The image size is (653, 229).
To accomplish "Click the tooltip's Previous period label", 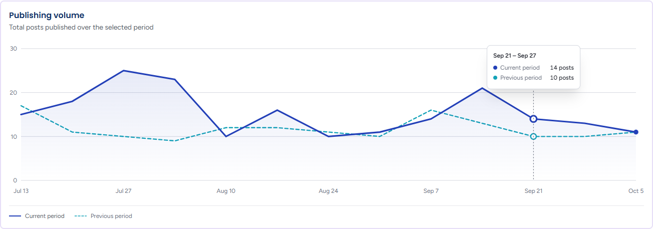I will (x=521, y=78).
